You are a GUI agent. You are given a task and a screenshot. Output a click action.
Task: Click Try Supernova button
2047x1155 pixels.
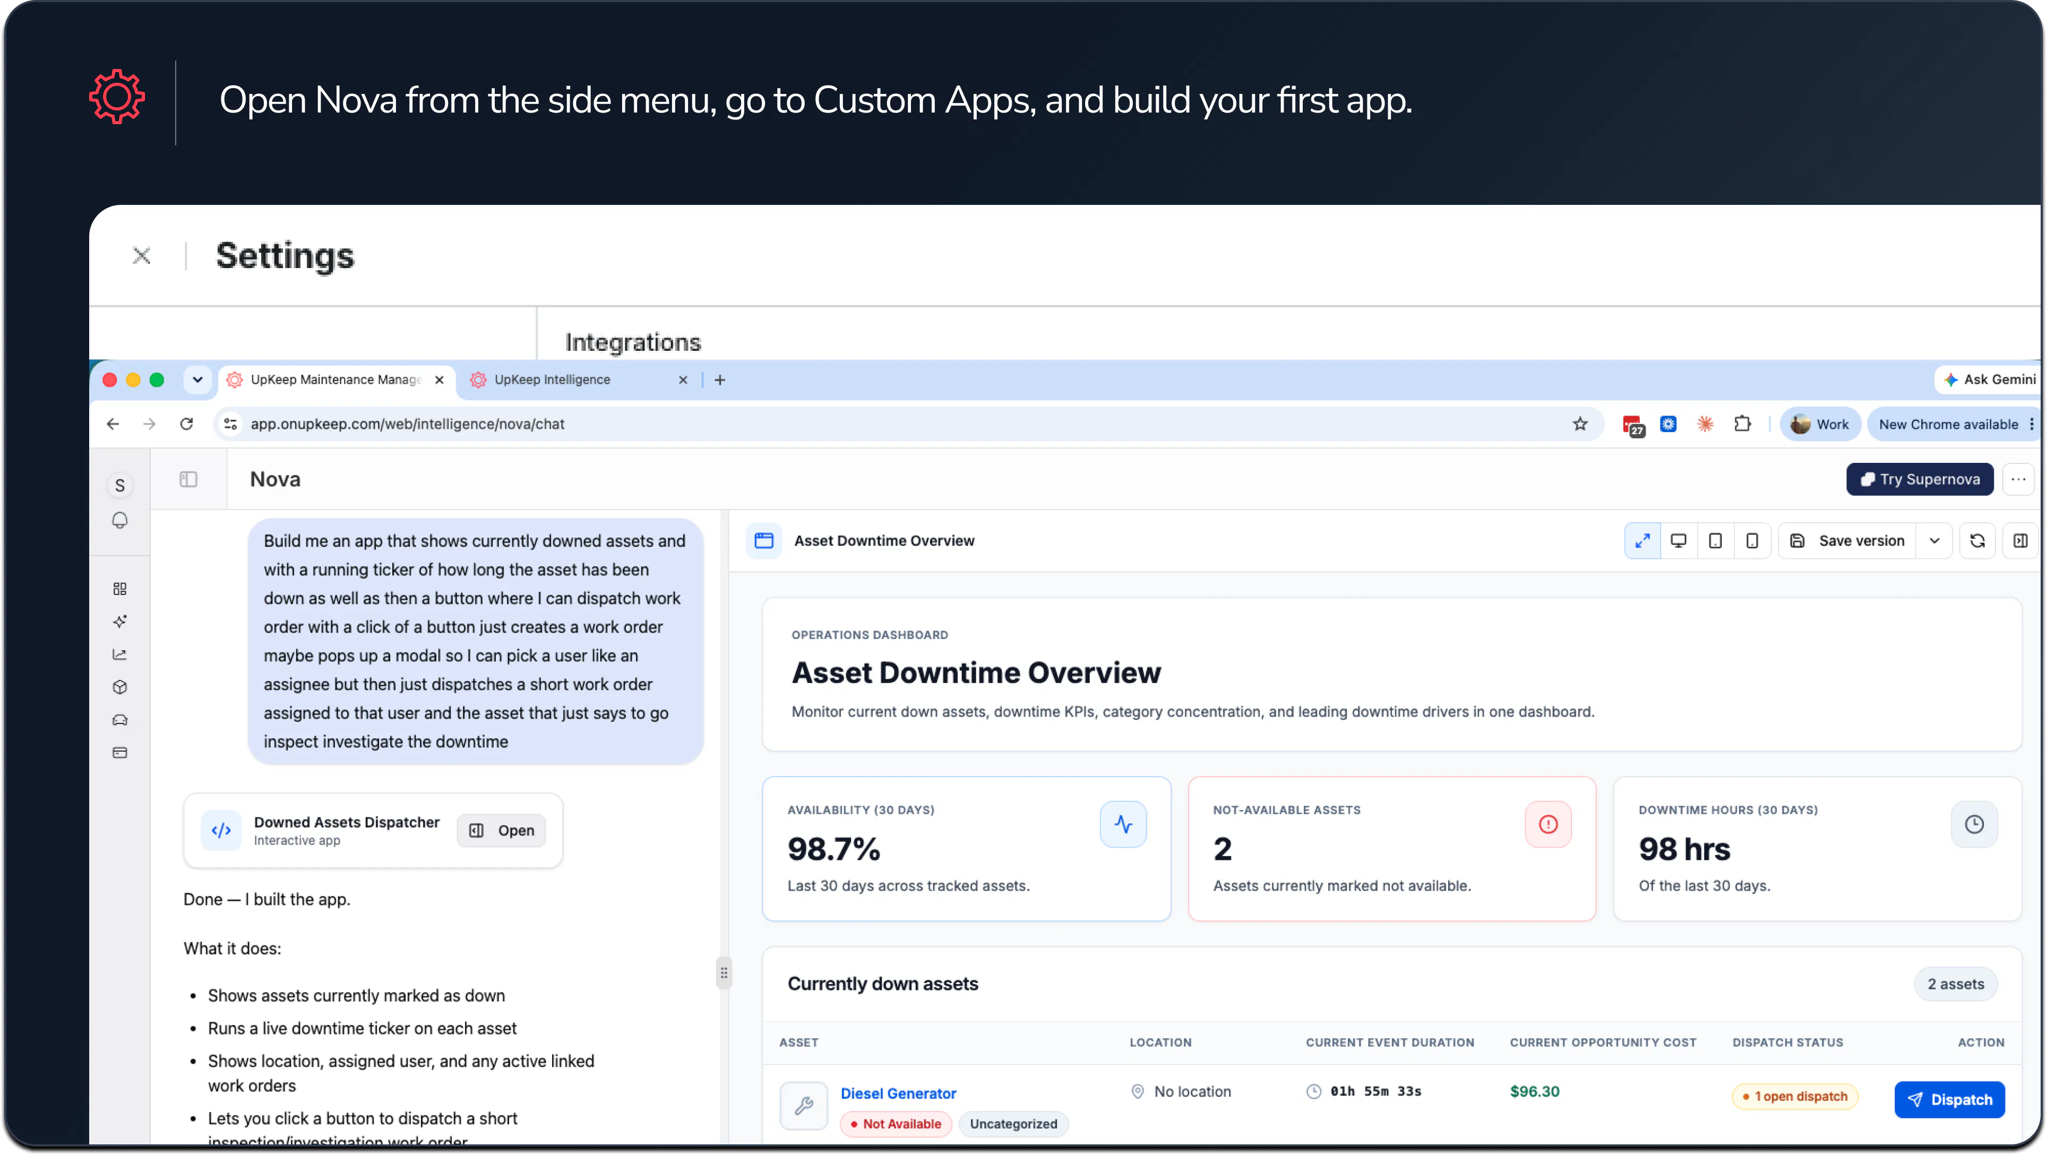click(1919, 479)
